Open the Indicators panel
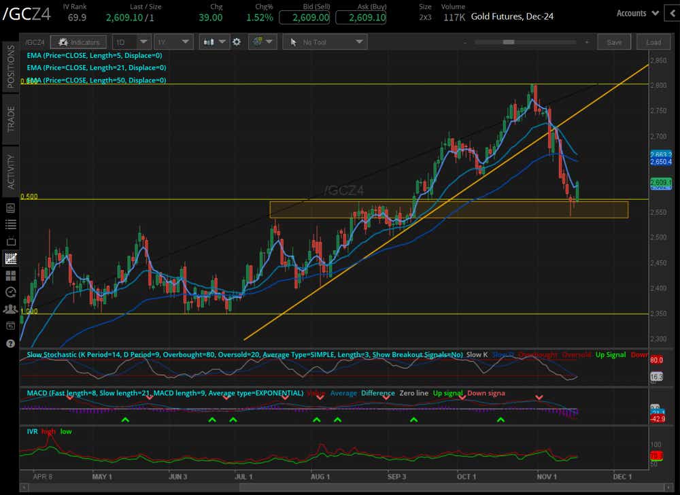 (x=78, y=42)
